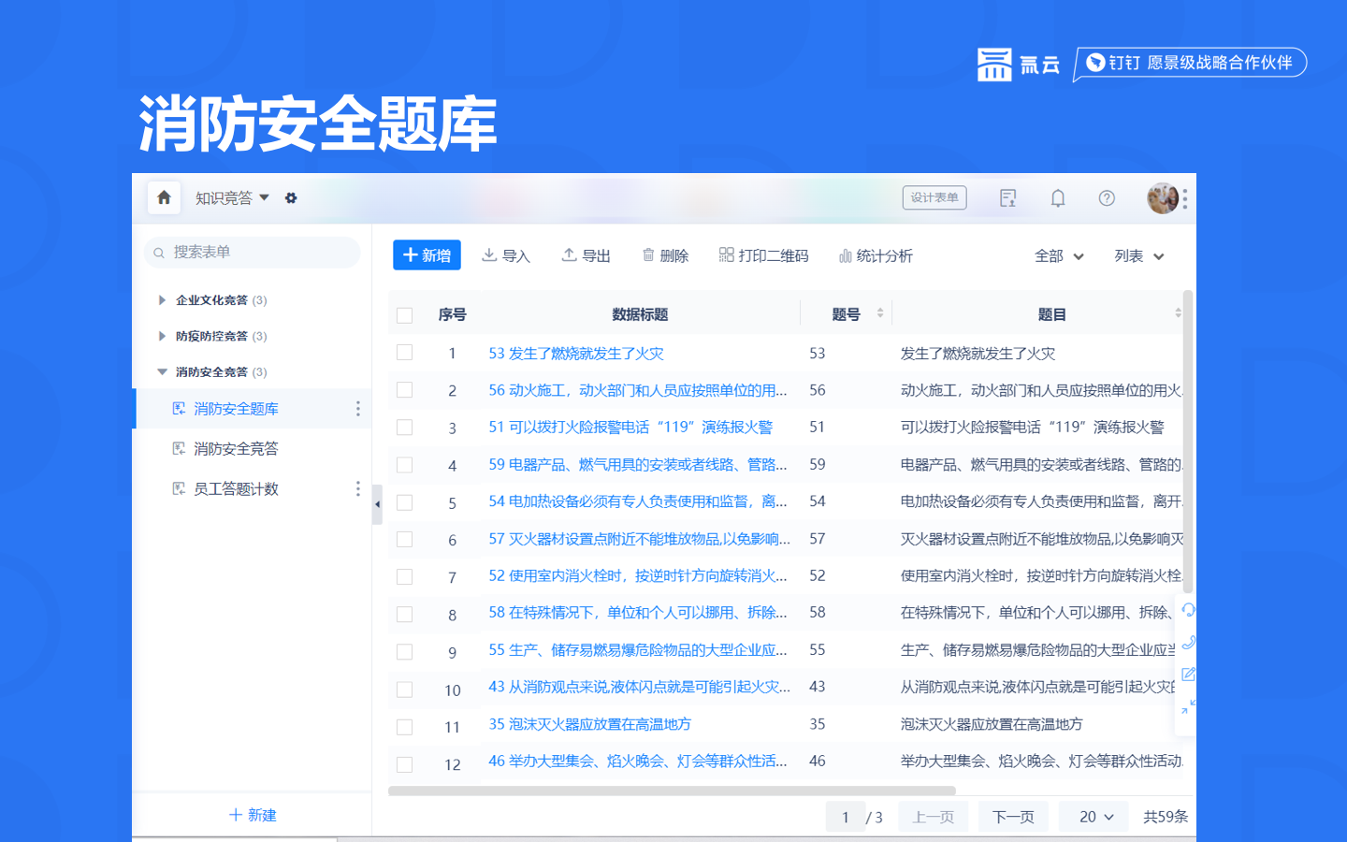
Task: Click the 搜索表单 search field
Action: click(x=253, y=253)
